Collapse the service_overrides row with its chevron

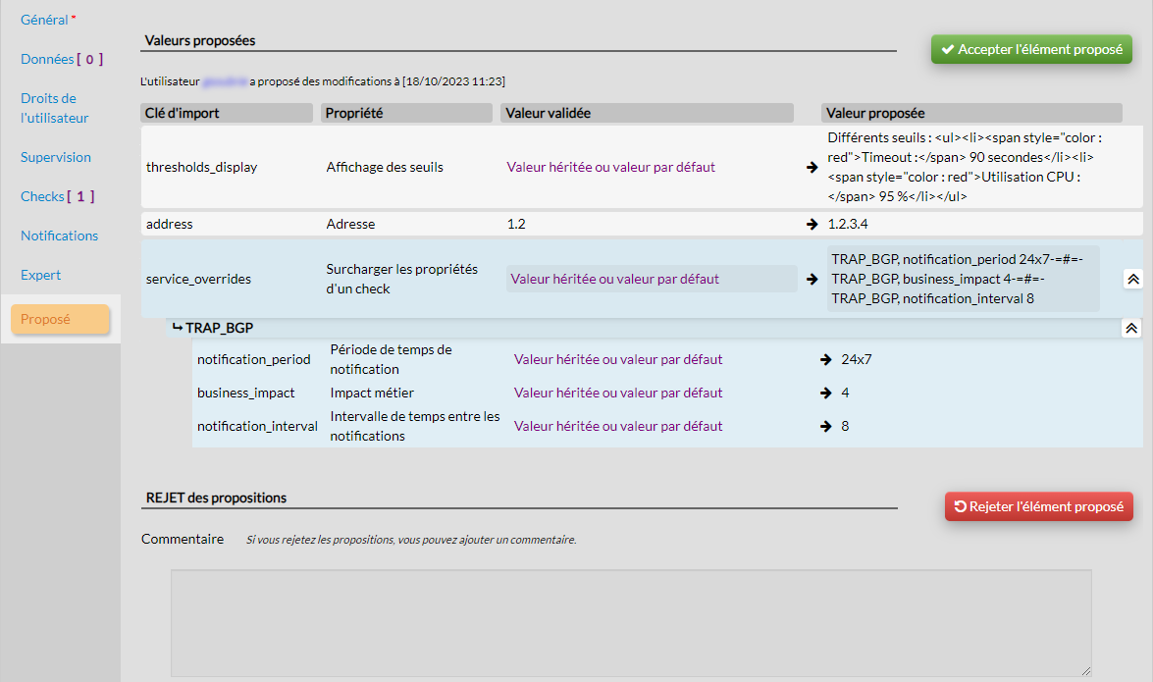click(1132, 280)
